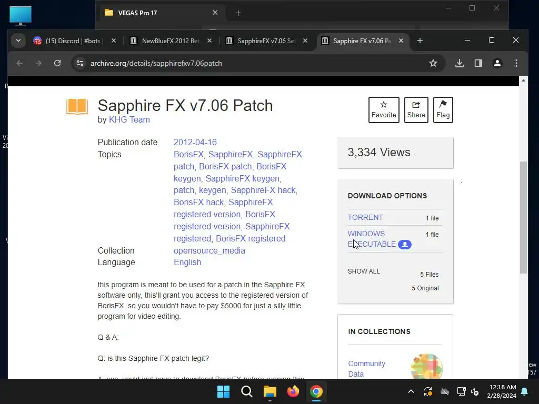Click the scrollbar up arrow

[523, 80]
